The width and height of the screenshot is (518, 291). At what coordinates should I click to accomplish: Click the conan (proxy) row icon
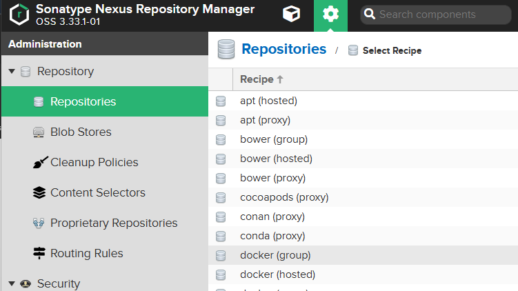(x=221, y=217)
